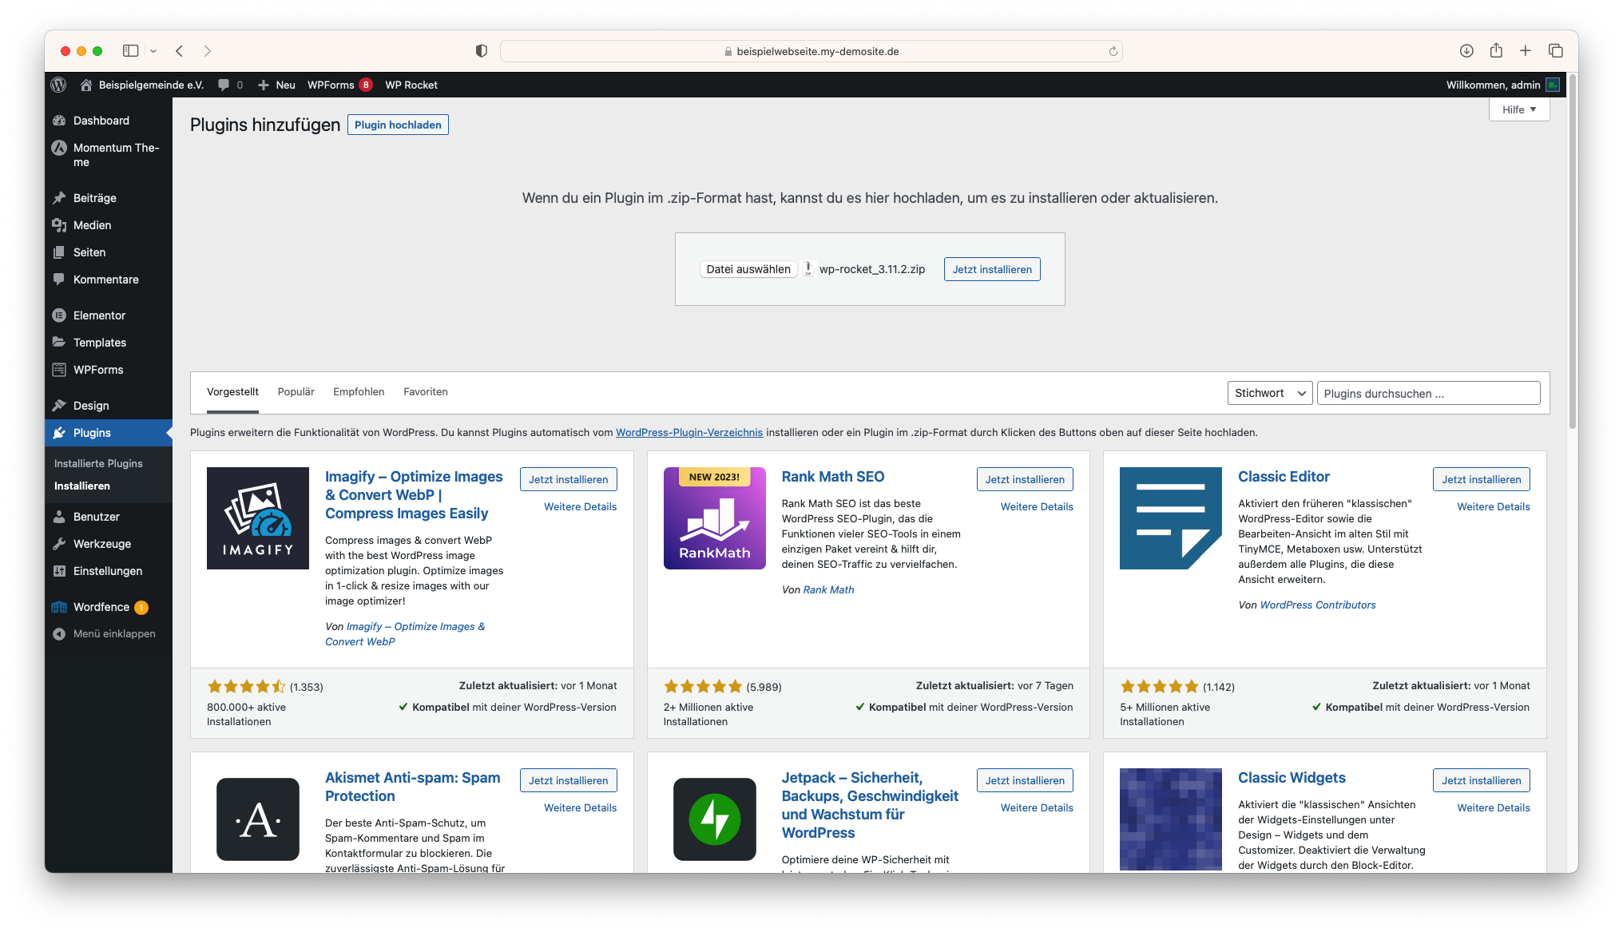Focus the Plugins durchsuchen search field

1428,393
